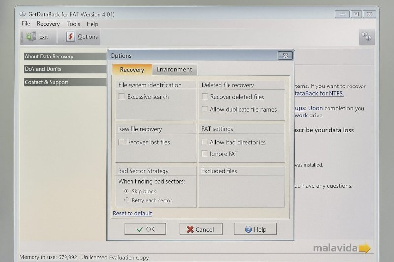This screenshot has height=262, width=394.
Task: Expand the Do's and Don'ts section
Action: pyautogui.click(x=43, y=69)
